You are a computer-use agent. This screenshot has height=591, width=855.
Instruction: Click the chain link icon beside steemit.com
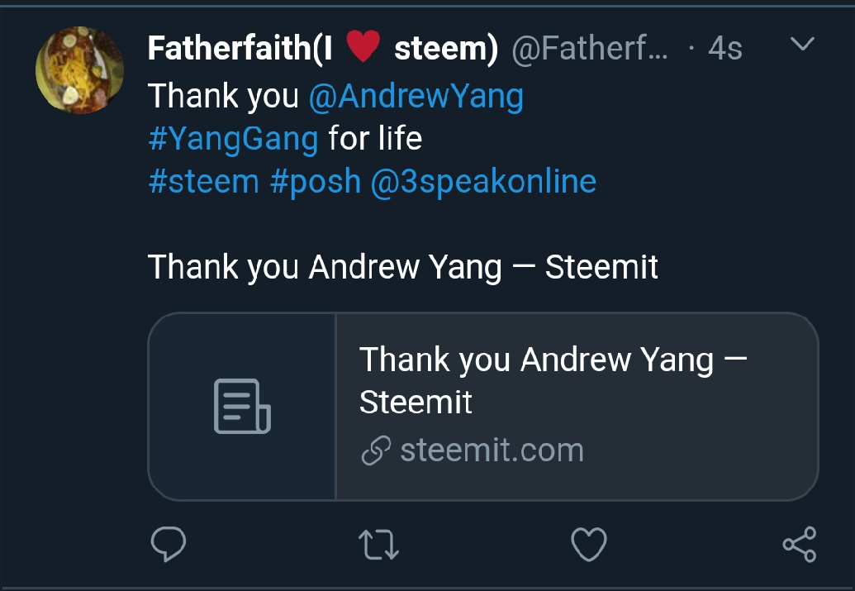376,450
